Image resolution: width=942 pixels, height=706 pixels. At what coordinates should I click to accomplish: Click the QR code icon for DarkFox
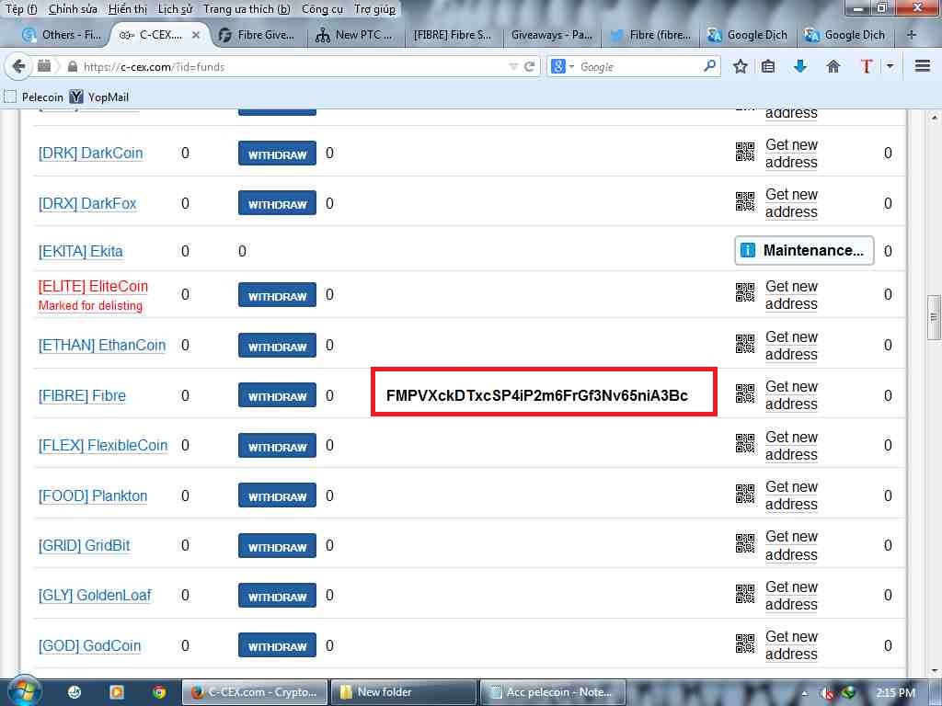tap(745, 201)
